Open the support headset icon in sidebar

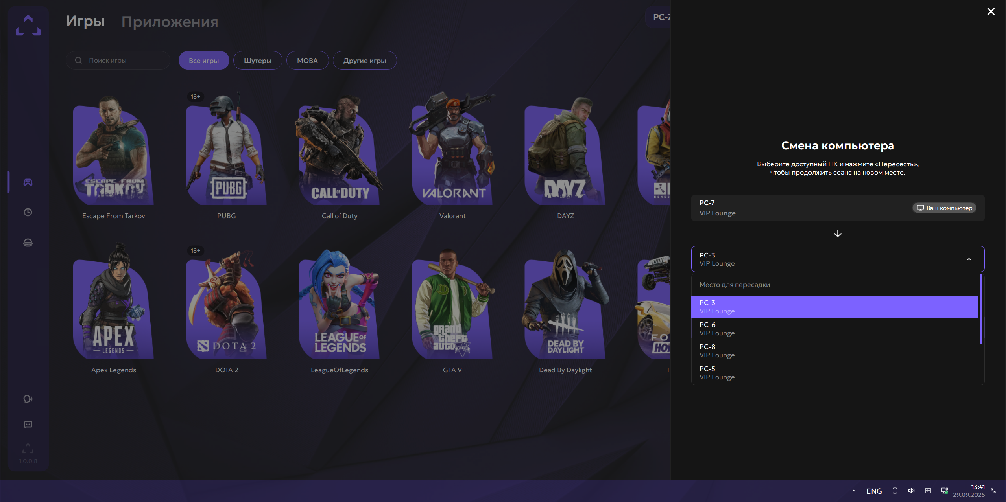[x=28, y=399]
